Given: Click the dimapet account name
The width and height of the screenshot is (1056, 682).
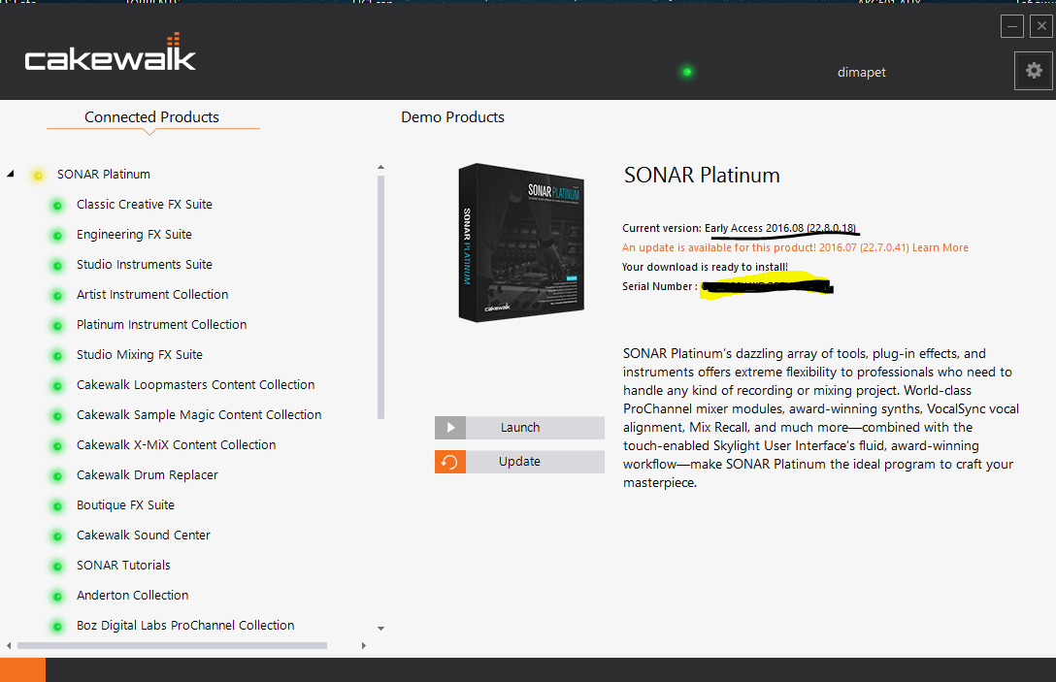Looking at the screenshot, I should click(861, 72).
